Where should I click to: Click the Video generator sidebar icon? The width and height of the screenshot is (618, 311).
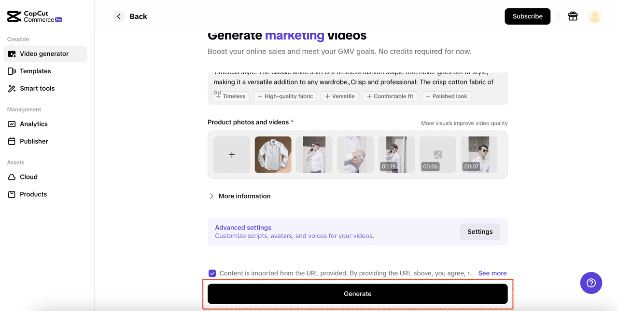coord(12,54)
